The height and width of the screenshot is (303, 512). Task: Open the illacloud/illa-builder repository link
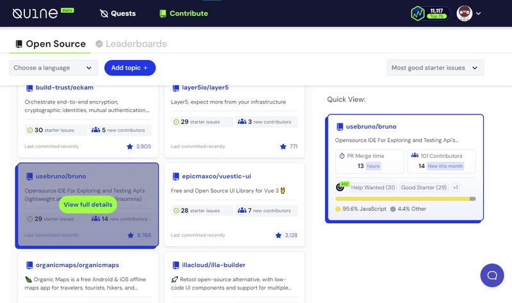(214, 265)
